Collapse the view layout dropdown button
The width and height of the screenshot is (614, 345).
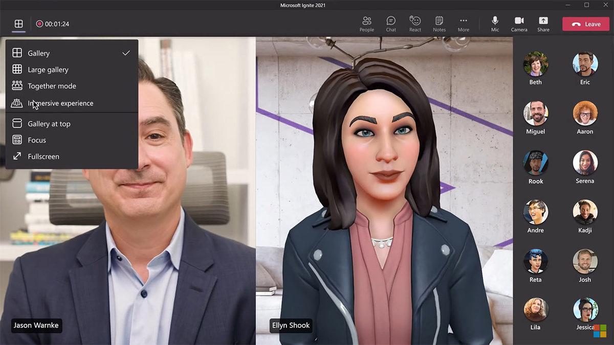[x=18, y=24]
